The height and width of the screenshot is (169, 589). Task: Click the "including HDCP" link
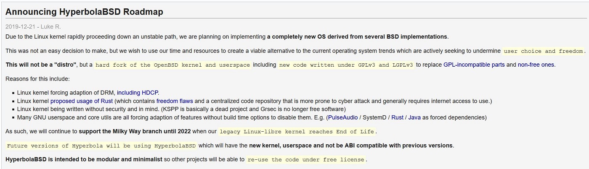click(x=138, y=93)
